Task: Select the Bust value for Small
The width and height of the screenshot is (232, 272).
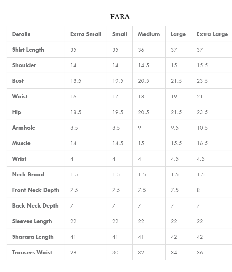Action: click(117, 81)
